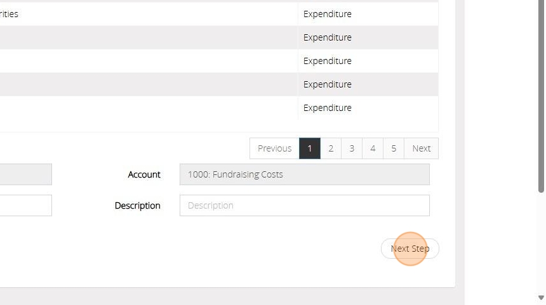Go to pagination page 5
The image size is (546, 305).
(x=394, y=148)
